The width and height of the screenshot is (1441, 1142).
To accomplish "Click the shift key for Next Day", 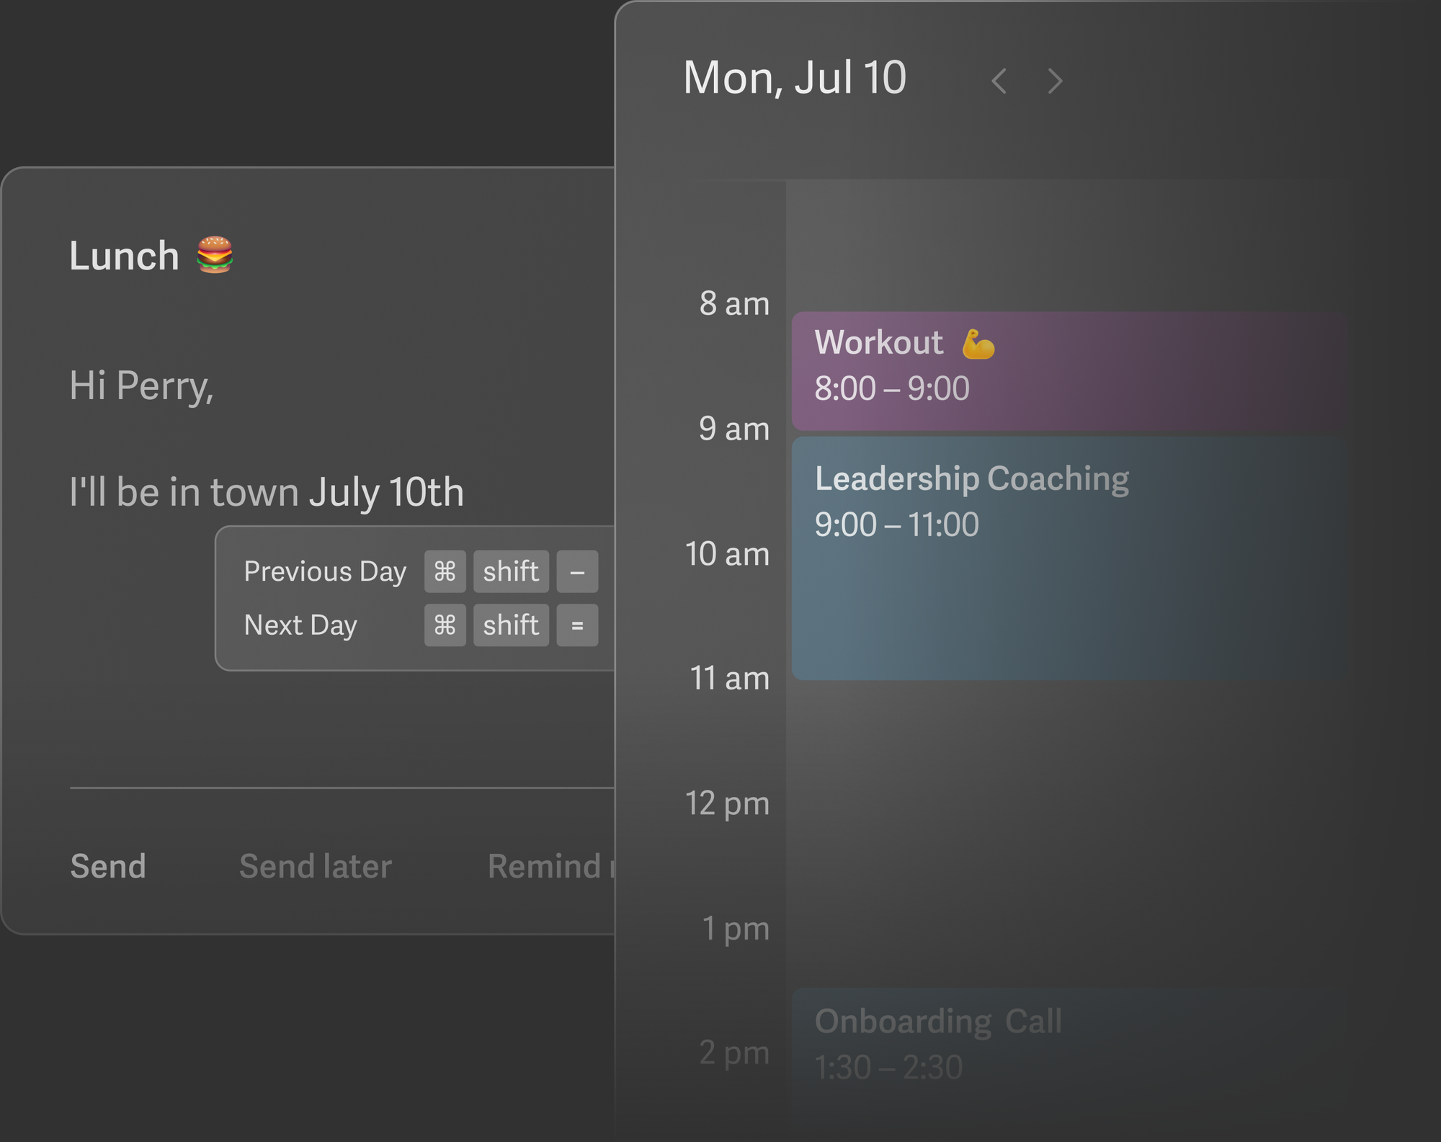I will [511, 625].
